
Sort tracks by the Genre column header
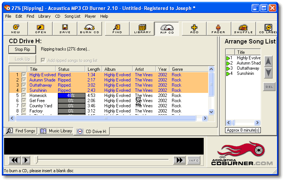tap(189, 69)
